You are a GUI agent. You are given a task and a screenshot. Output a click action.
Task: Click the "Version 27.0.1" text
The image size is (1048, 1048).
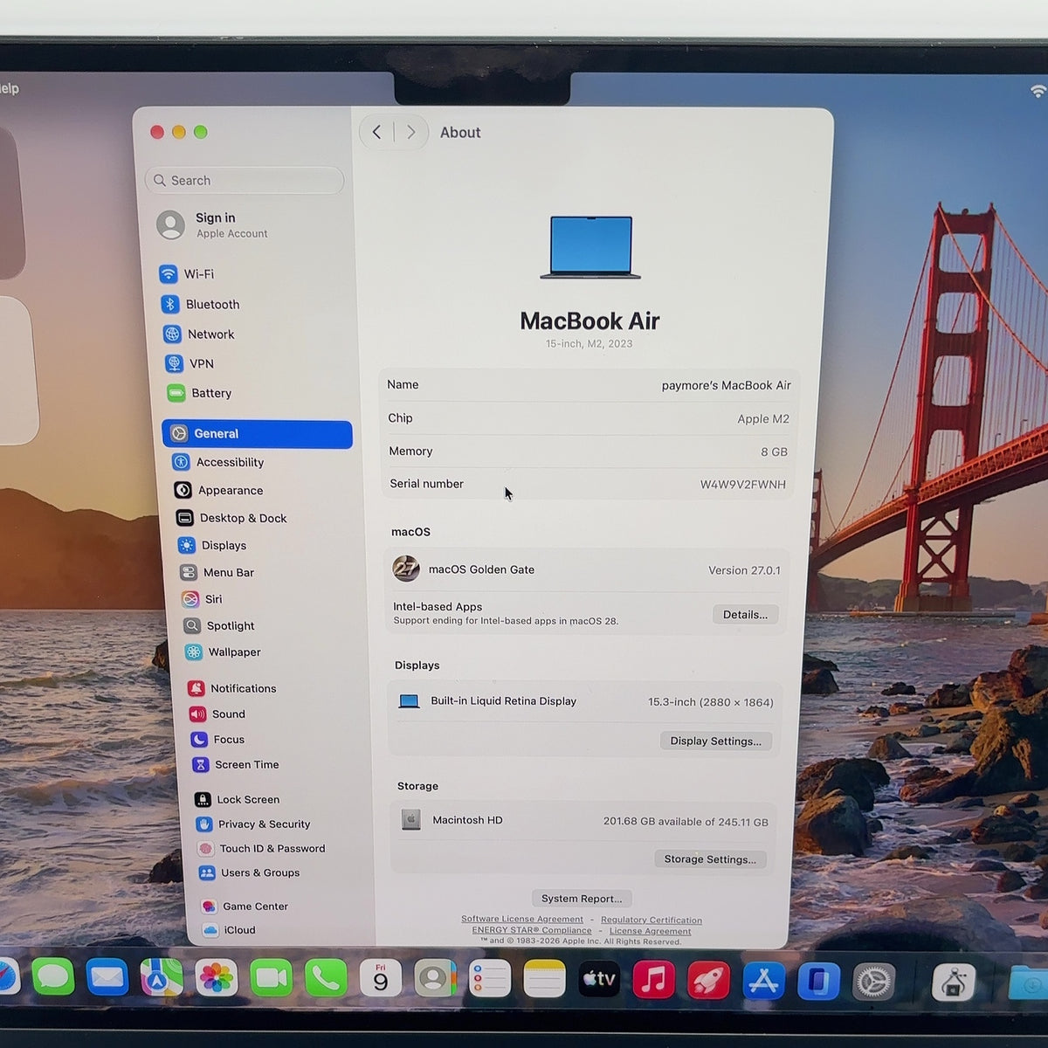click(x=744, y=570)
